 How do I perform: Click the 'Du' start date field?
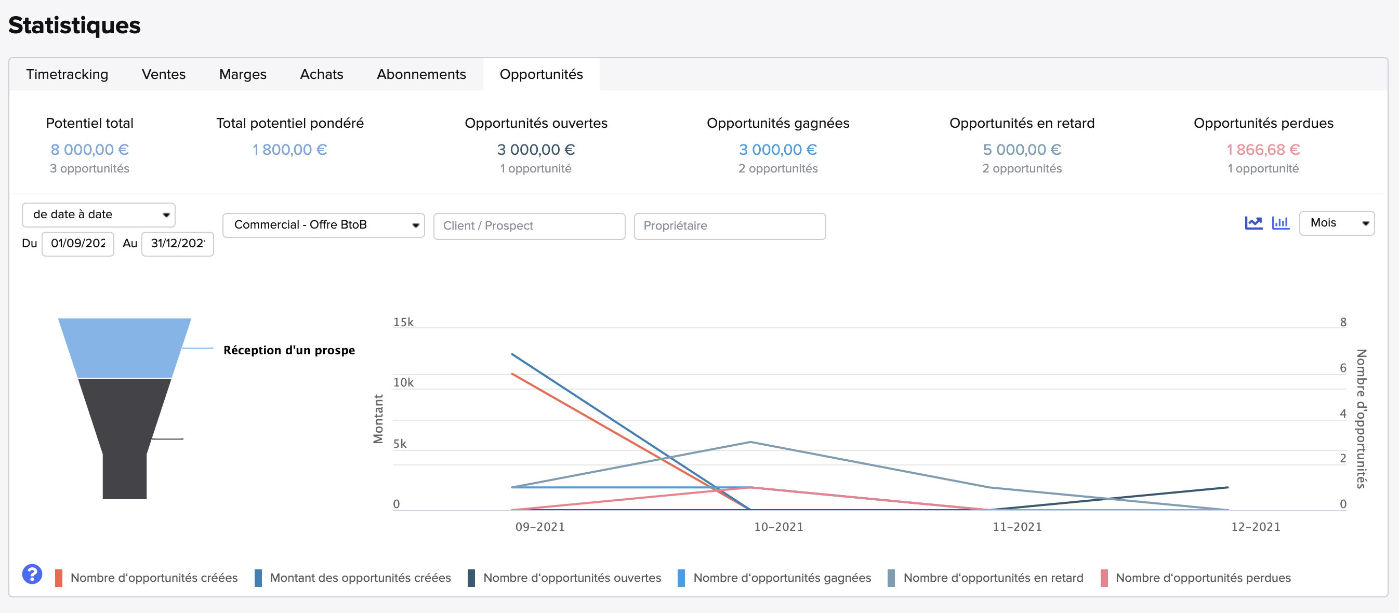coord(77,244)
